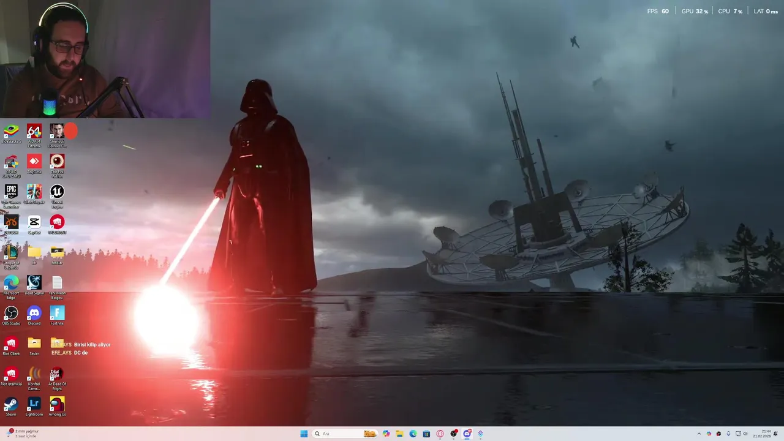
Task: Open the BlueStacks 5 desktop shortcut
Action: pos(11,135)
